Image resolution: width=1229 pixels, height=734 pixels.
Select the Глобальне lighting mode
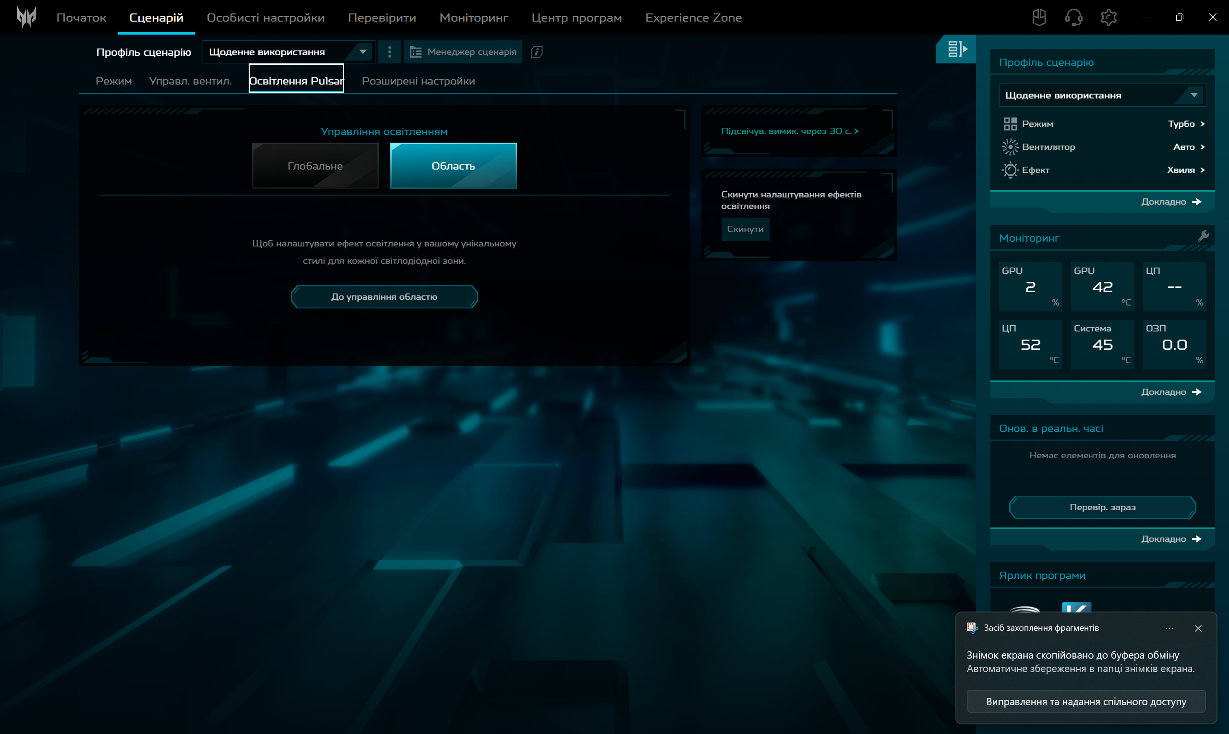pyautogui.click(x=315, y=166)
